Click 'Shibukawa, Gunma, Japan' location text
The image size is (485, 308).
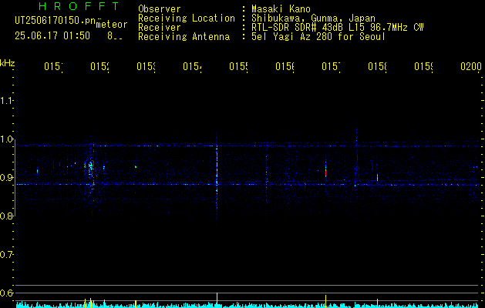(313, 18)
